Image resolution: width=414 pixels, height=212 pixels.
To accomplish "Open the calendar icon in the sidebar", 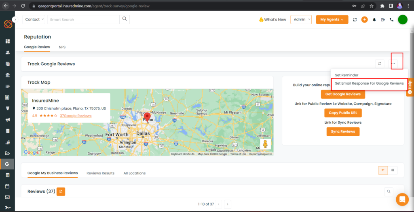I will tap(7, 186).
